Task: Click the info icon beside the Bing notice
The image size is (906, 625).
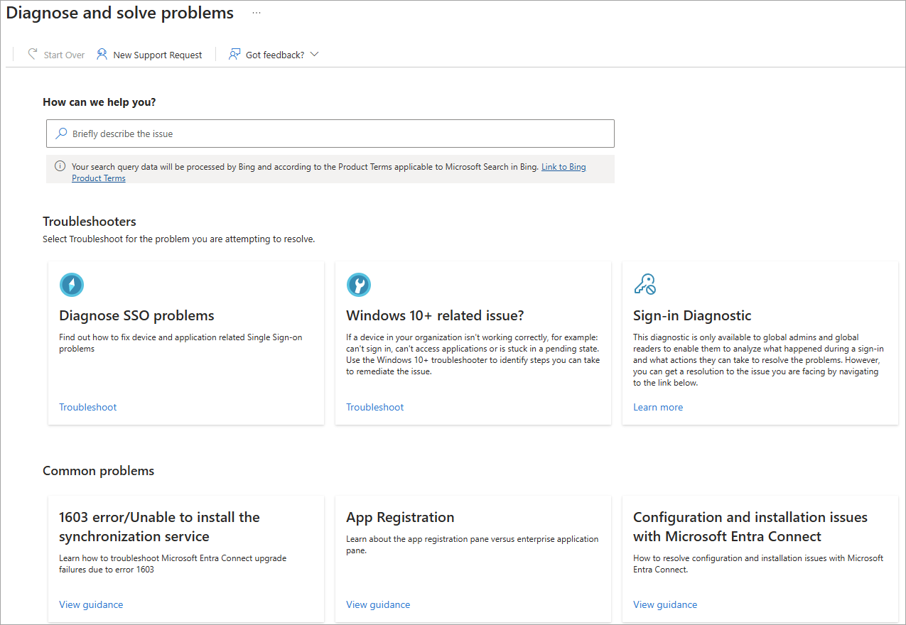Action: pyautogui.click(x=60, y=167)
